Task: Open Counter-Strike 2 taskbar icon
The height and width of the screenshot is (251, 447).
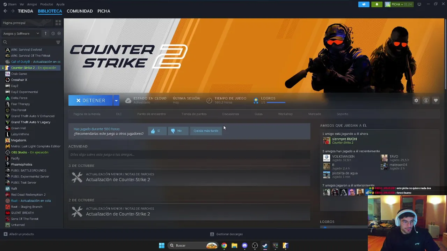Action: tap(285, 245)
